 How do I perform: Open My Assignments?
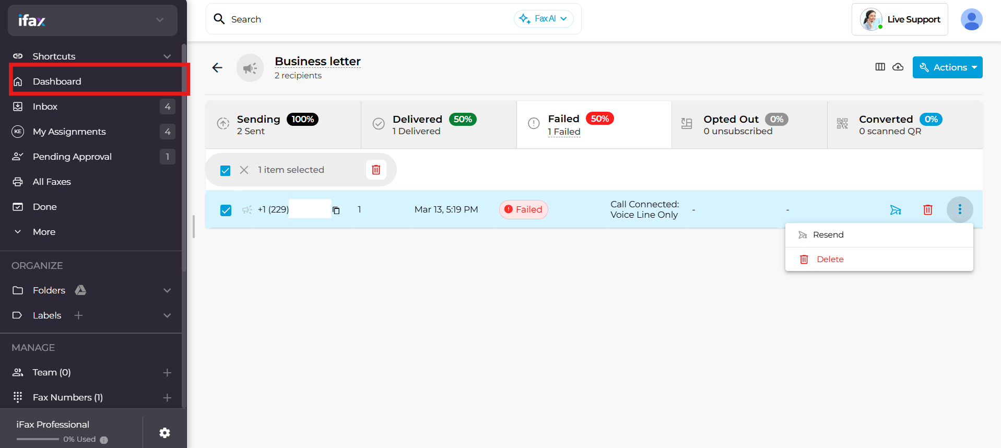(69, 132)
